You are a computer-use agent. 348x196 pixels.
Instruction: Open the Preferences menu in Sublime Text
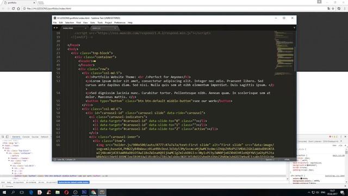[120, 23]
